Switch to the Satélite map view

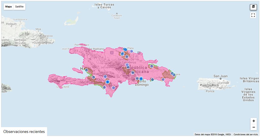19,7
